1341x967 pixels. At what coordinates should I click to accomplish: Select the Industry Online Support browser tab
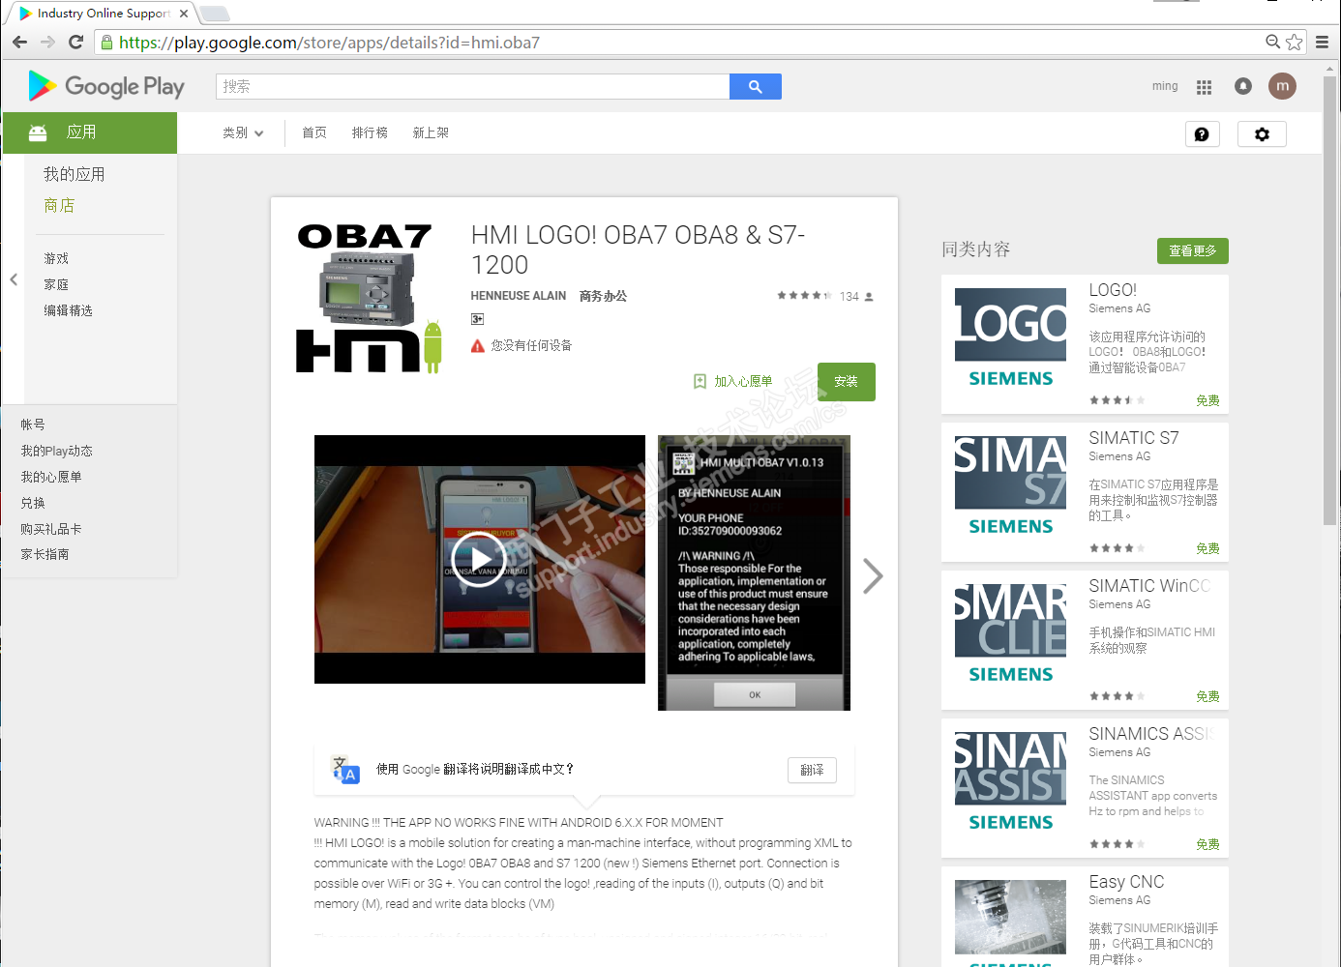102,14
